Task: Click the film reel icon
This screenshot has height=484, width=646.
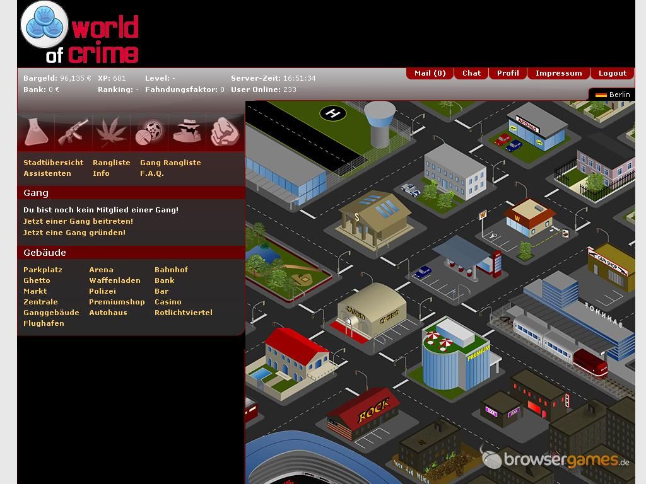Action: pos(149,132)
